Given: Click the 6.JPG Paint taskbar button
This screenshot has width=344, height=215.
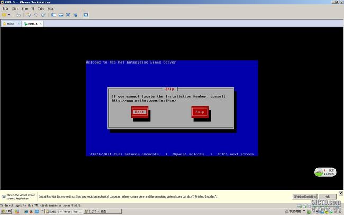Looking at the screenshot, I should 103,211.
